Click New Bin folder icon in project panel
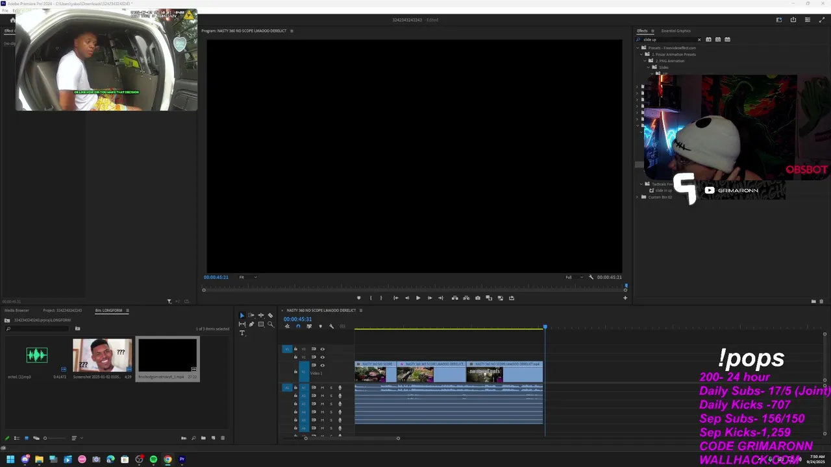The height and width of the screenshot is (467, 831). (203, 438)
